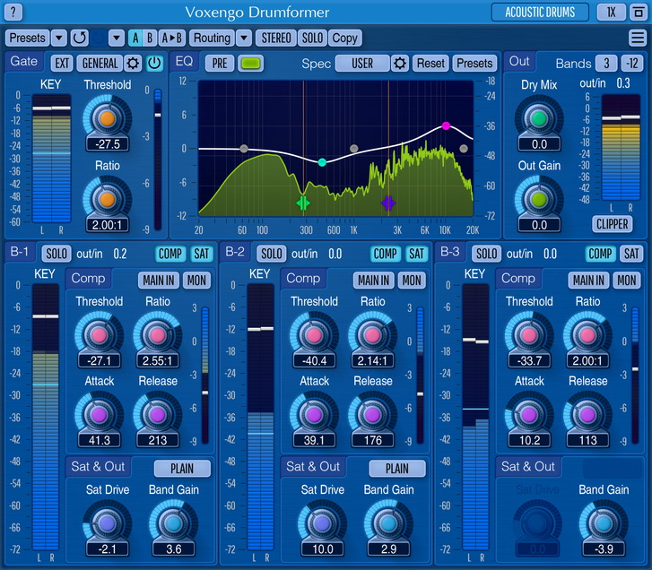The height and width of the screenshot is (570, 652).
Task: Select the magenta EQ node on the curve
Action: coord(446,125)
